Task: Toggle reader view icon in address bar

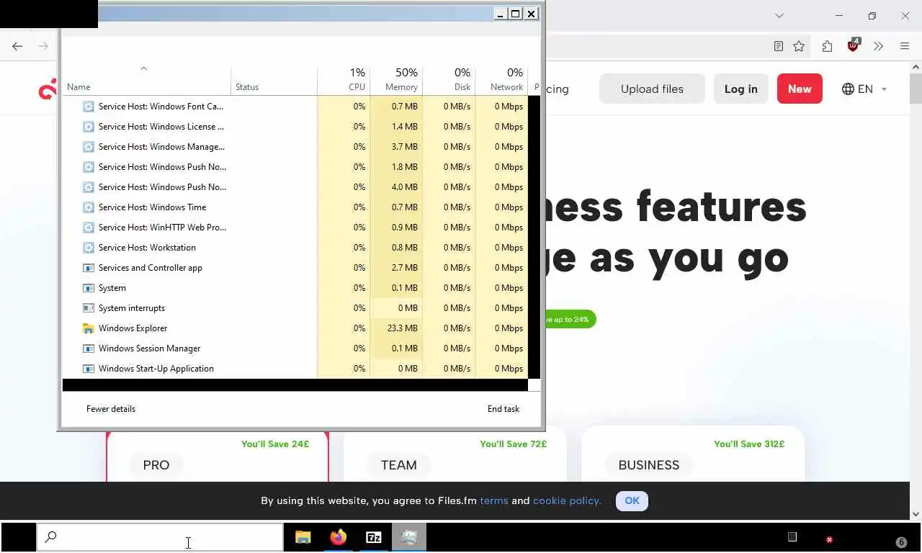Action: click(779, 46)
